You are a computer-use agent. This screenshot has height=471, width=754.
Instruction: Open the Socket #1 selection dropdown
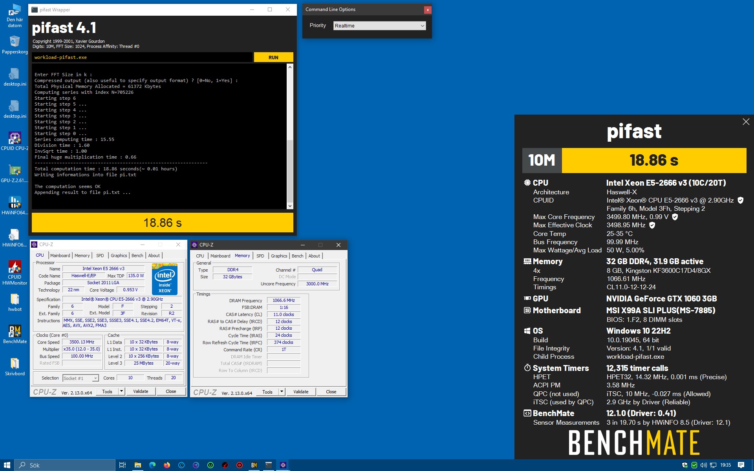80,378
